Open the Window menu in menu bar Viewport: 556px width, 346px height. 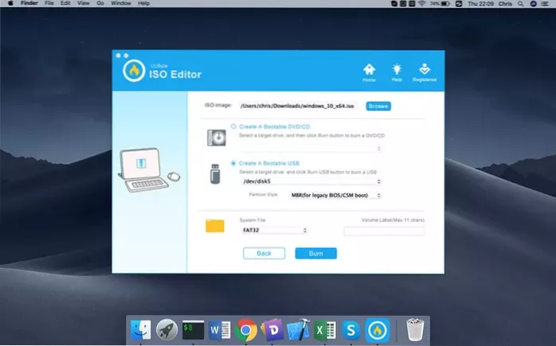[x=121, y=4]
